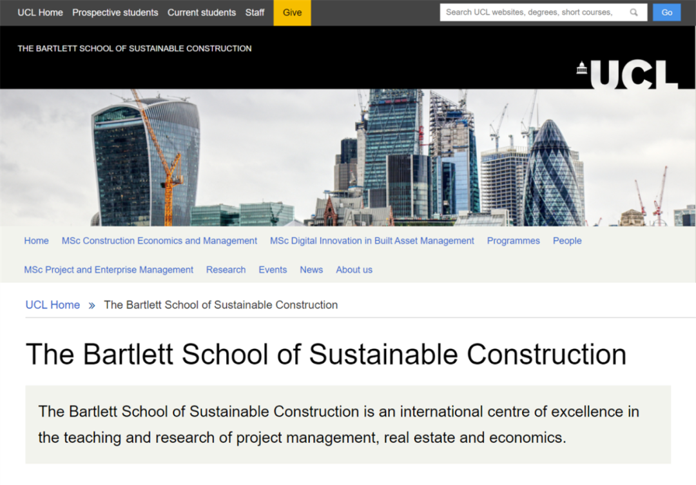696x485 pixels.
Task: Open Current students link
Action: [202, 12]
